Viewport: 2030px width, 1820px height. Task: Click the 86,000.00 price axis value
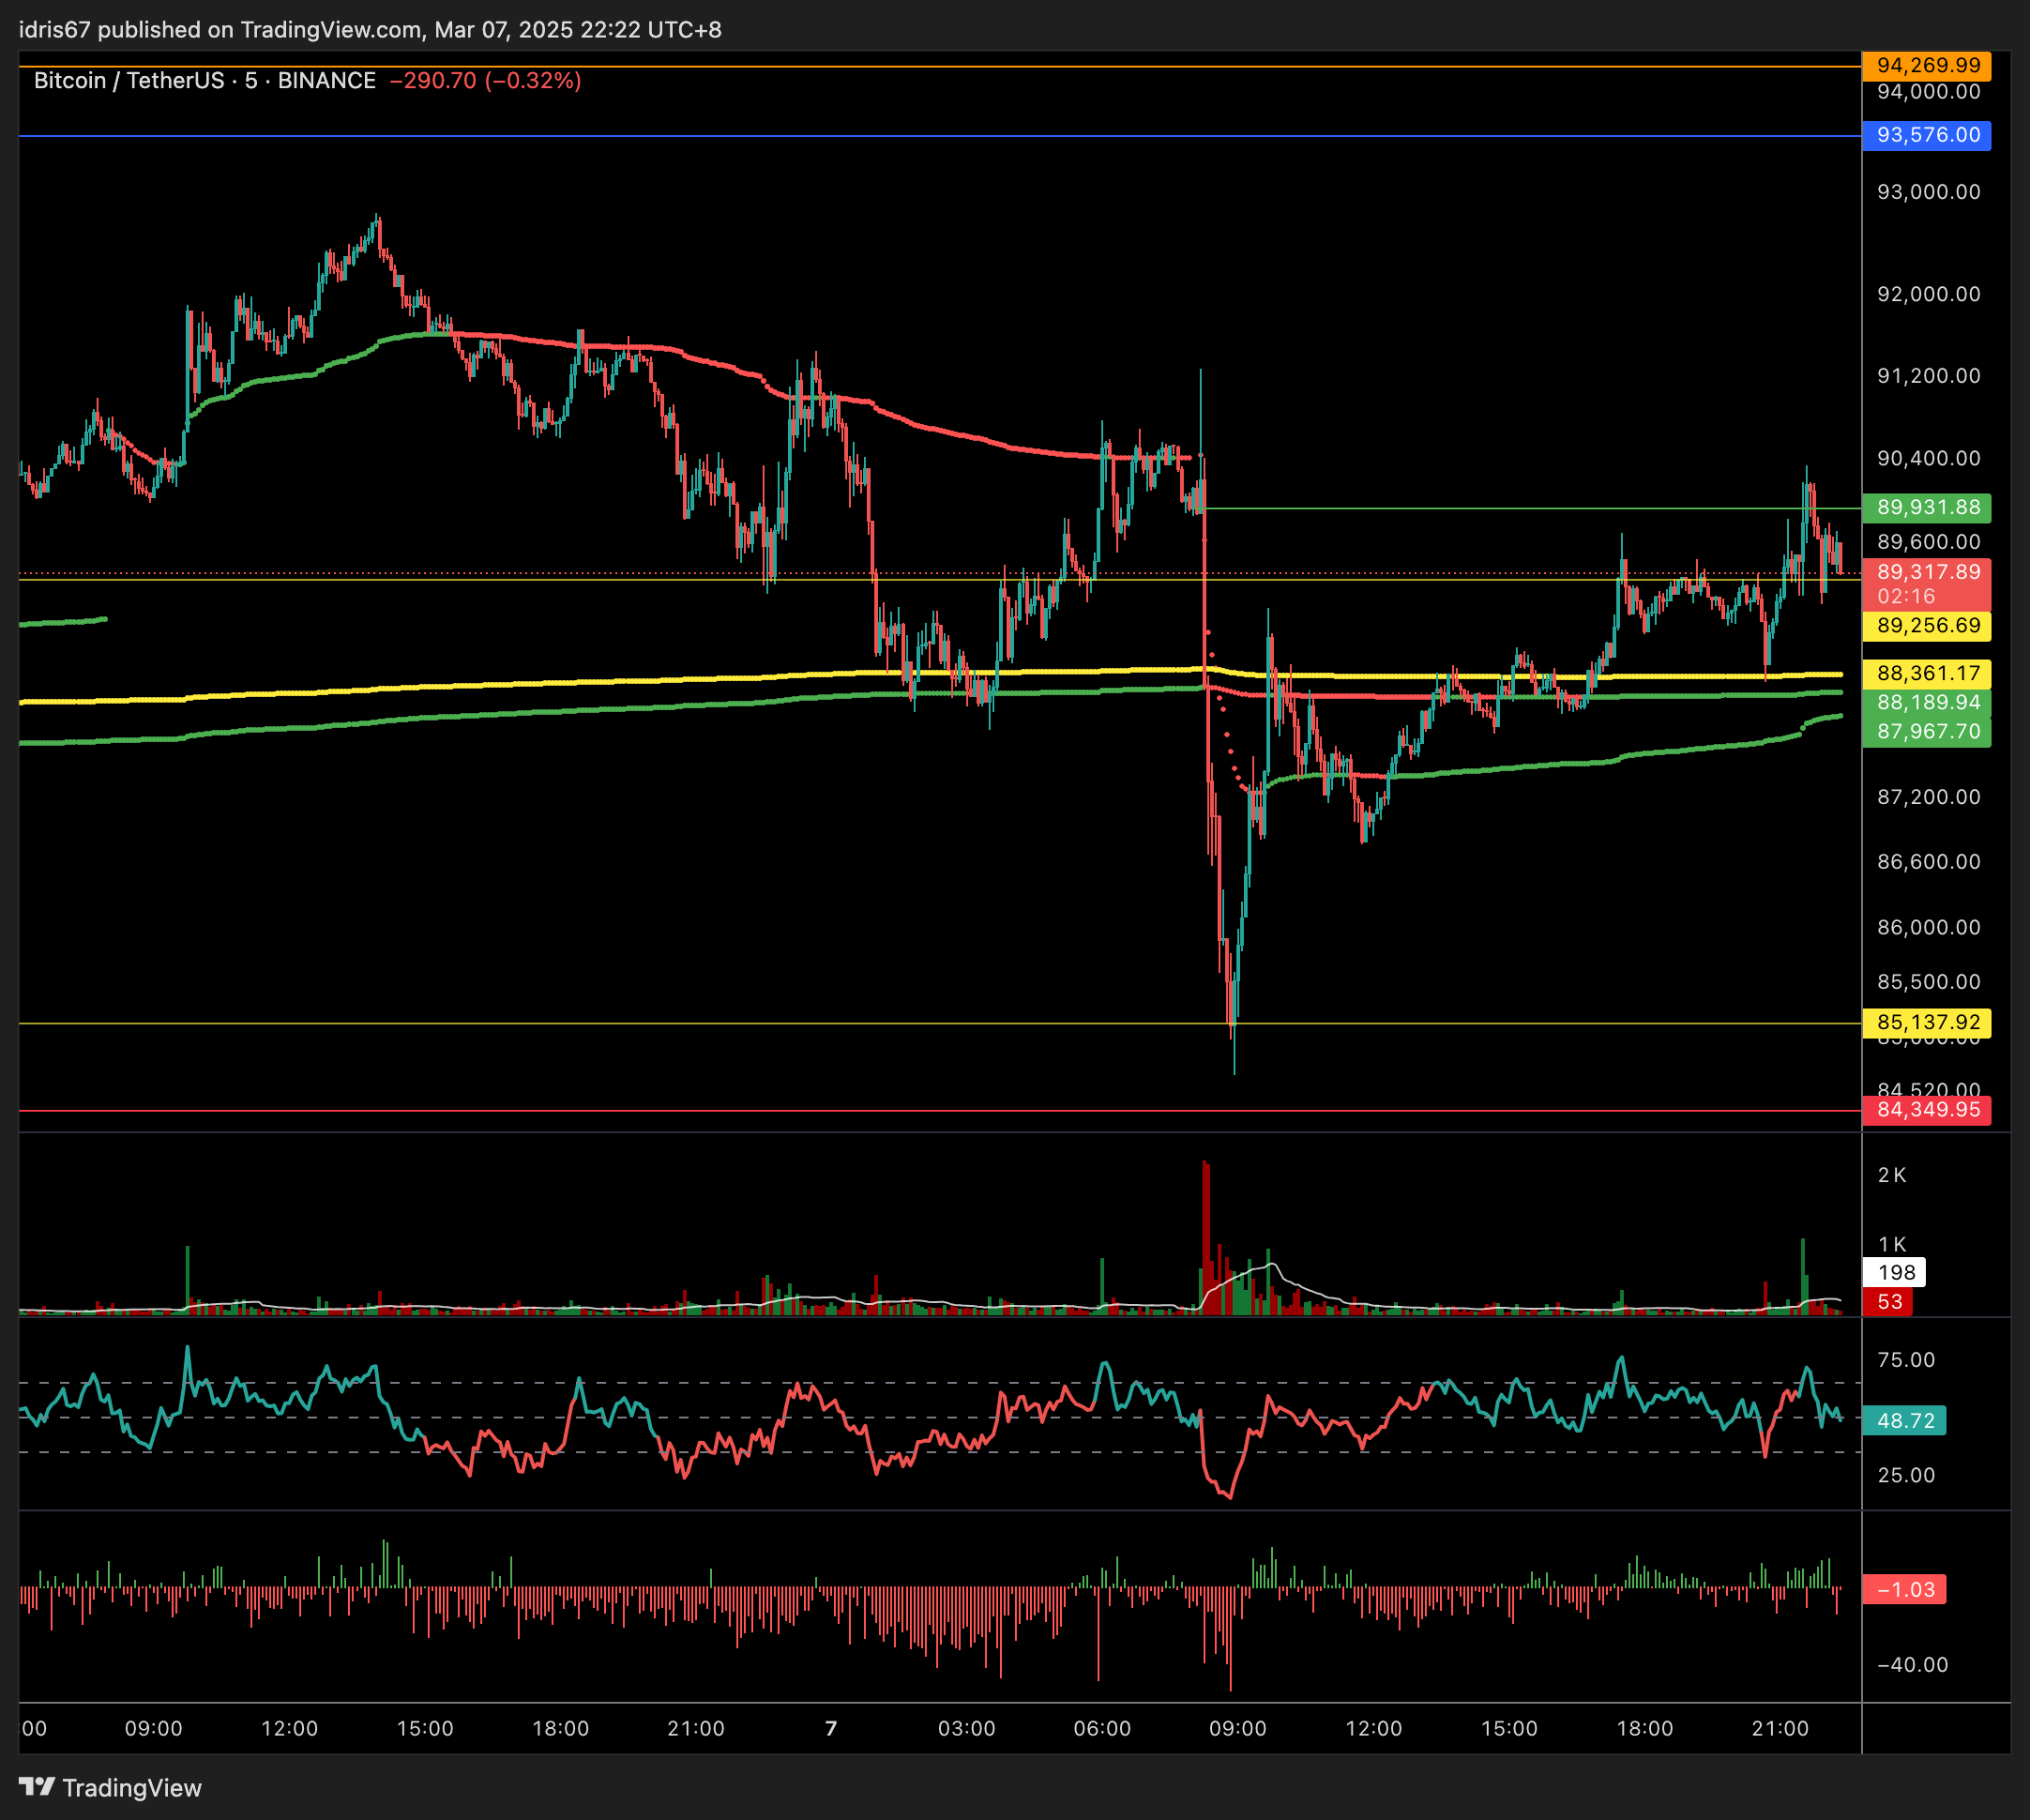point(1928,927)
